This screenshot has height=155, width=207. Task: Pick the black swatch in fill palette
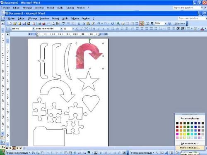click(x=177, y=123)
